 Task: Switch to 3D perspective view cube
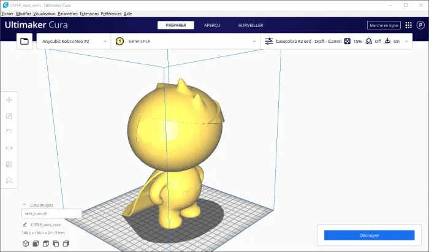point(26,243)
